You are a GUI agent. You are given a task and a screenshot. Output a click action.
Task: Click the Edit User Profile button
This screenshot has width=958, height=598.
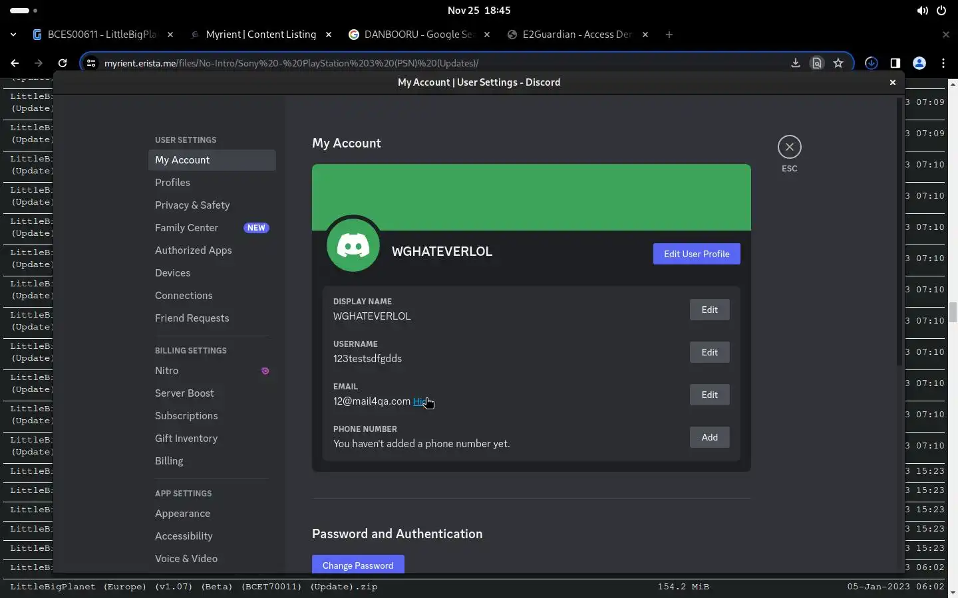[x=697, y=254]
